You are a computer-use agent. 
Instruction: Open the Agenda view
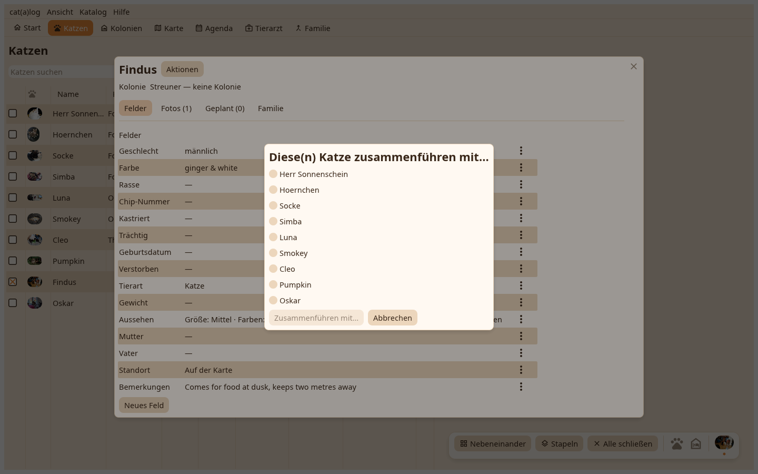pyautogui.click(x=214, y=28)
